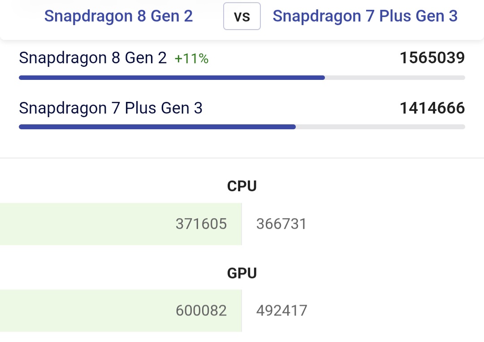Select the CPU score 371605
The width and height of the screenshot is (484, 342).
[201, 224]
